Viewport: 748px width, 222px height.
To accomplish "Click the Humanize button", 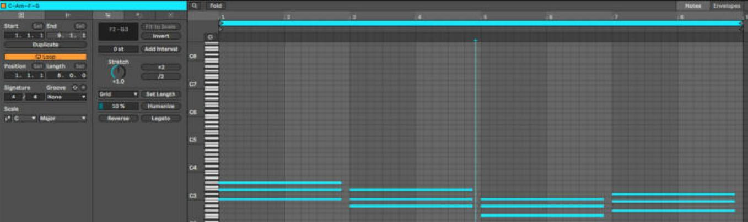I will (160, 106).
